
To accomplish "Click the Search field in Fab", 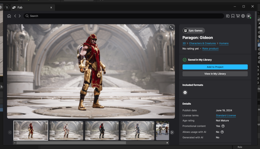I will [124, 16].
